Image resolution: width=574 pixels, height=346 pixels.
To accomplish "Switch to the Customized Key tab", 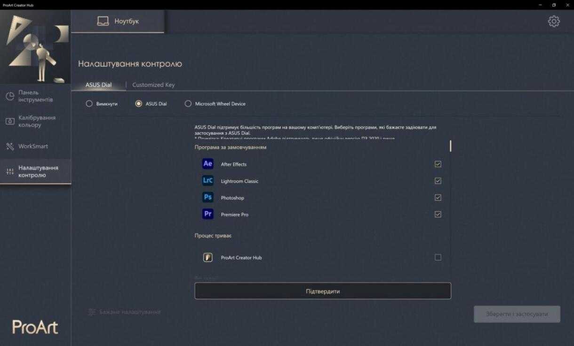I will pyautogui.click(x=153, y=85).
